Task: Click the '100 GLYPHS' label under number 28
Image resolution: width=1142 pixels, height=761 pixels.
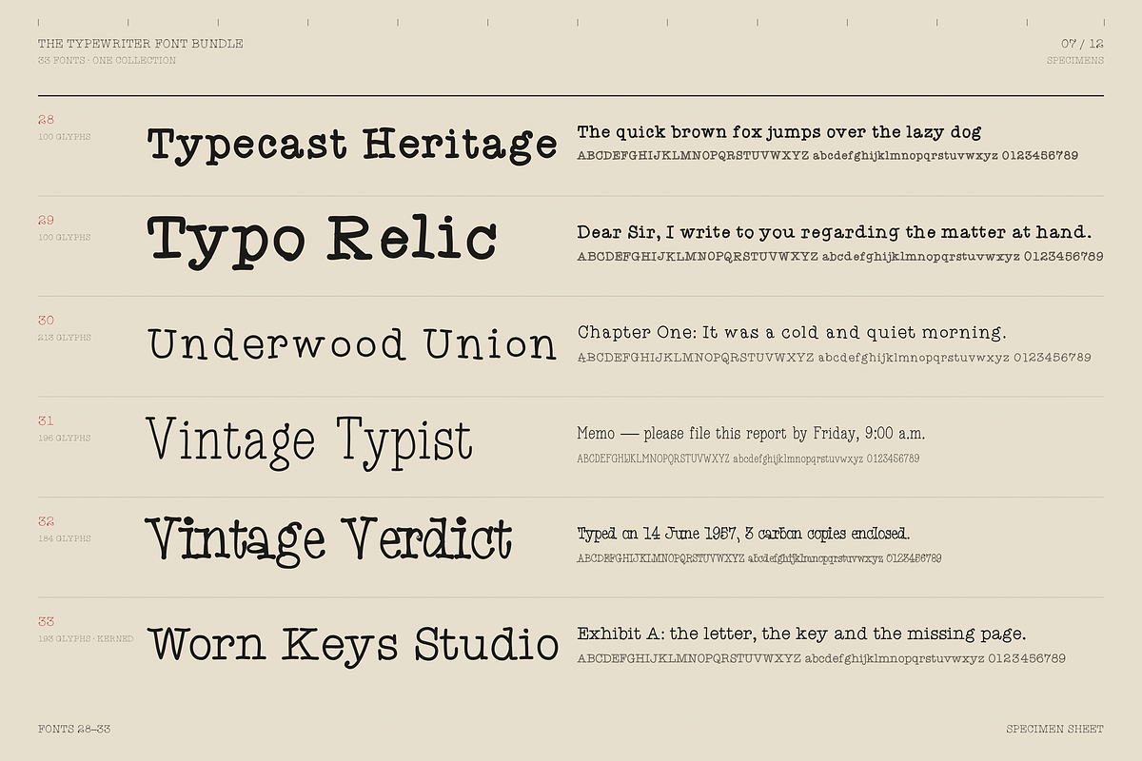Action: [65, 137]
